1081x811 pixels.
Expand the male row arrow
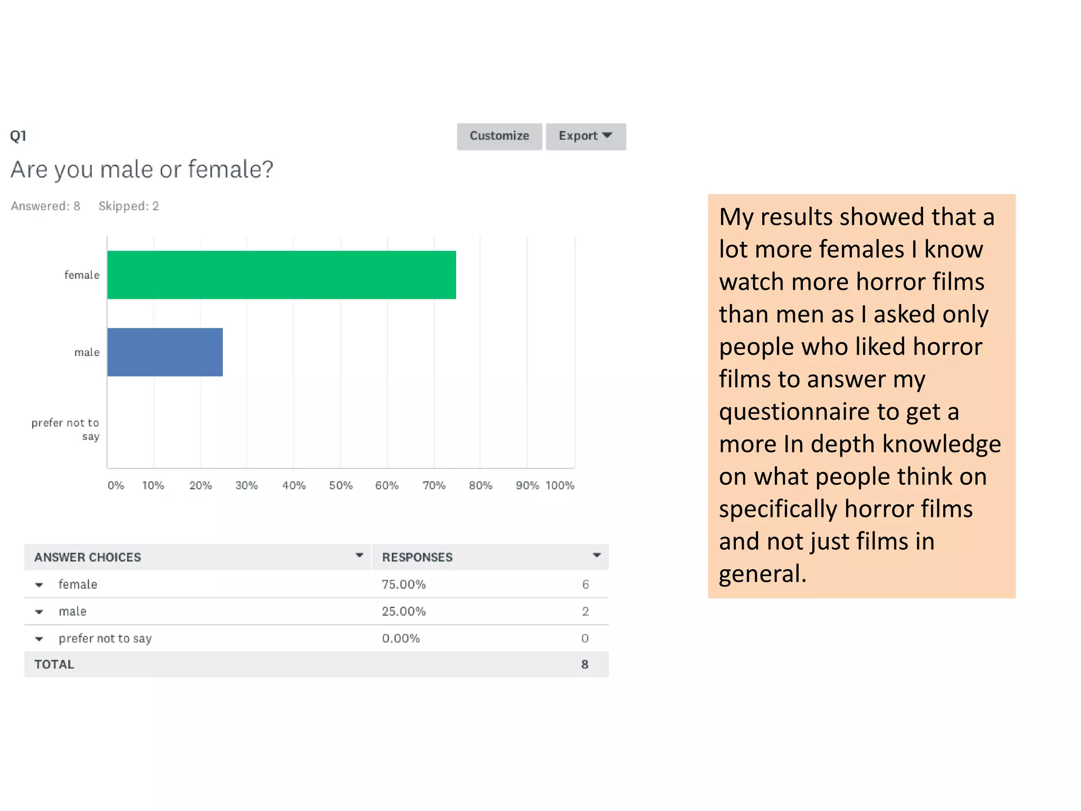(39, 612)
